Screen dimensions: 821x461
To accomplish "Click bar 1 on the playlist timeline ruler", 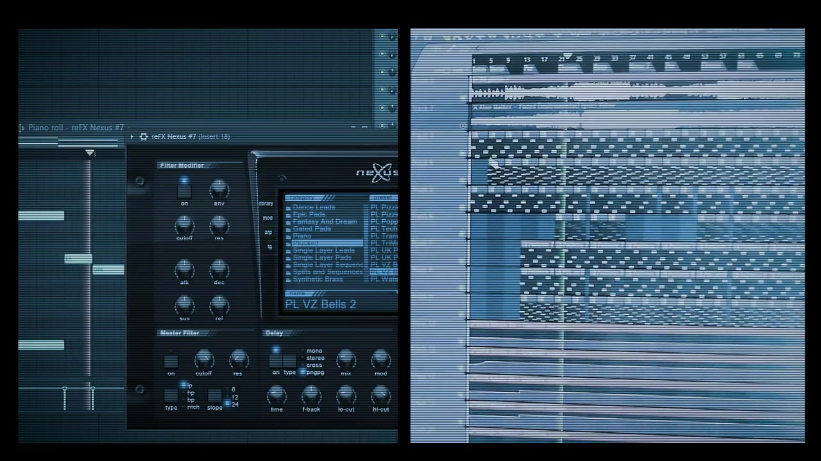I will click(x=474, y=61).
